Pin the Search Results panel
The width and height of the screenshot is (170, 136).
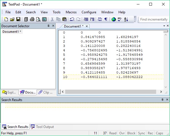coord(163,100)
